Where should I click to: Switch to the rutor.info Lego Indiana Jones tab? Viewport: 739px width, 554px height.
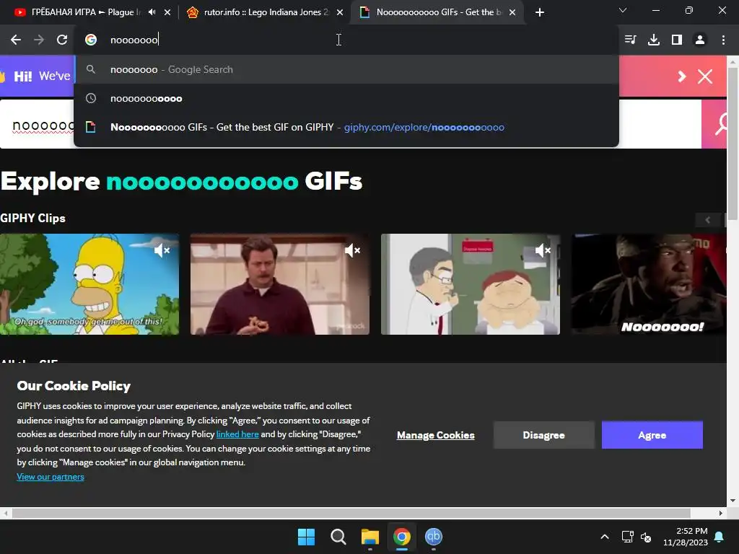pyautogui.click(x=264, y=12)
